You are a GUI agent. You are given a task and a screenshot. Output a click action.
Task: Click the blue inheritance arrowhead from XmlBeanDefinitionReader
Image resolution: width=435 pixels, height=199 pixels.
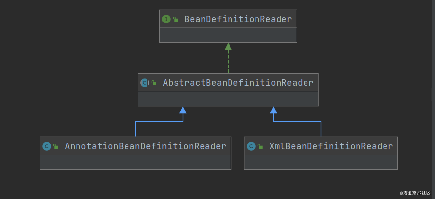click(x=274, y=110)
